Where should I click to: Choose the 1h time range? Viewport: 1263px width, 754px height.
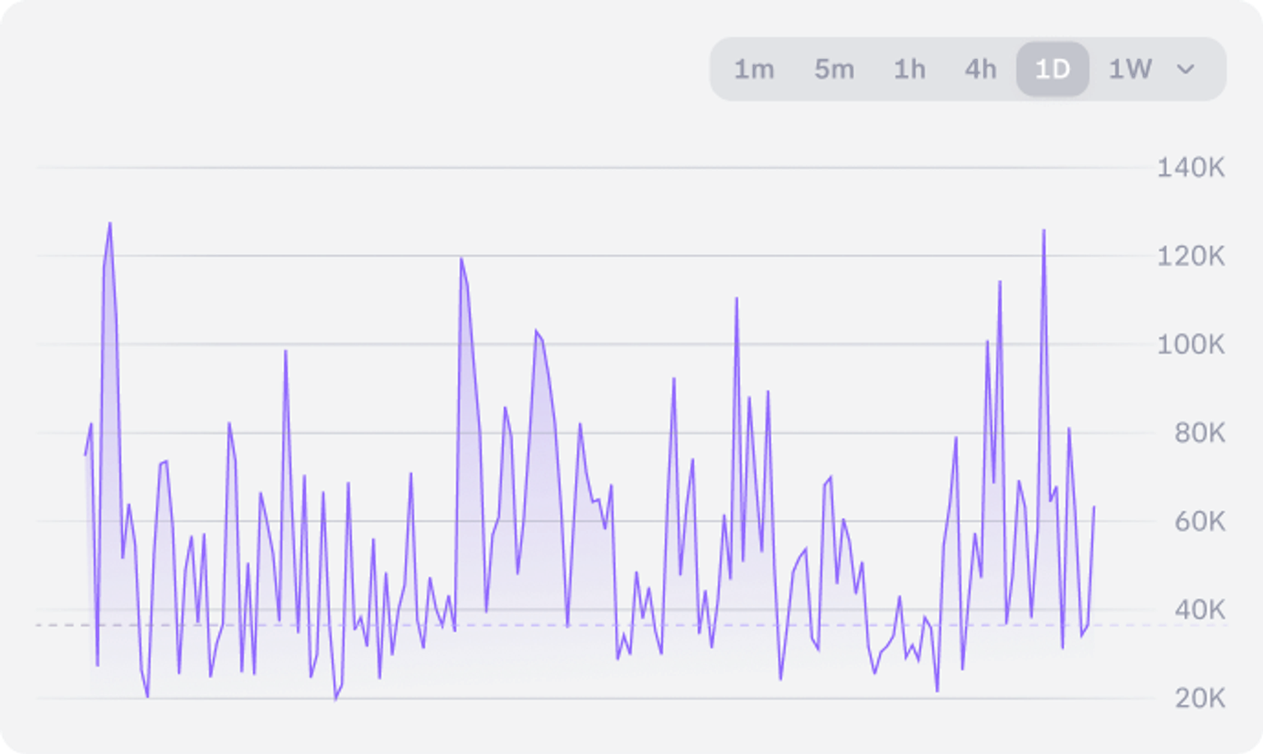tap(909, 70)
